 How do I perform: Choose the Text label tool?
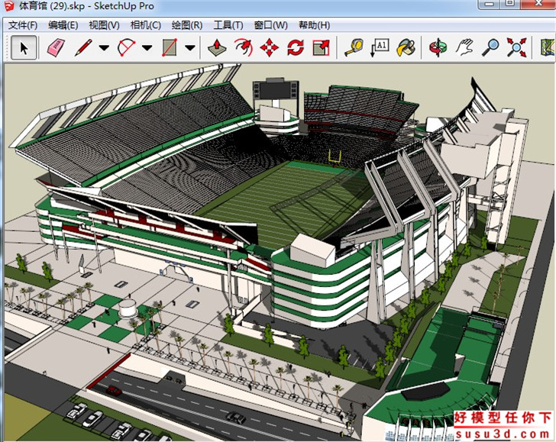tap(380, 47)
